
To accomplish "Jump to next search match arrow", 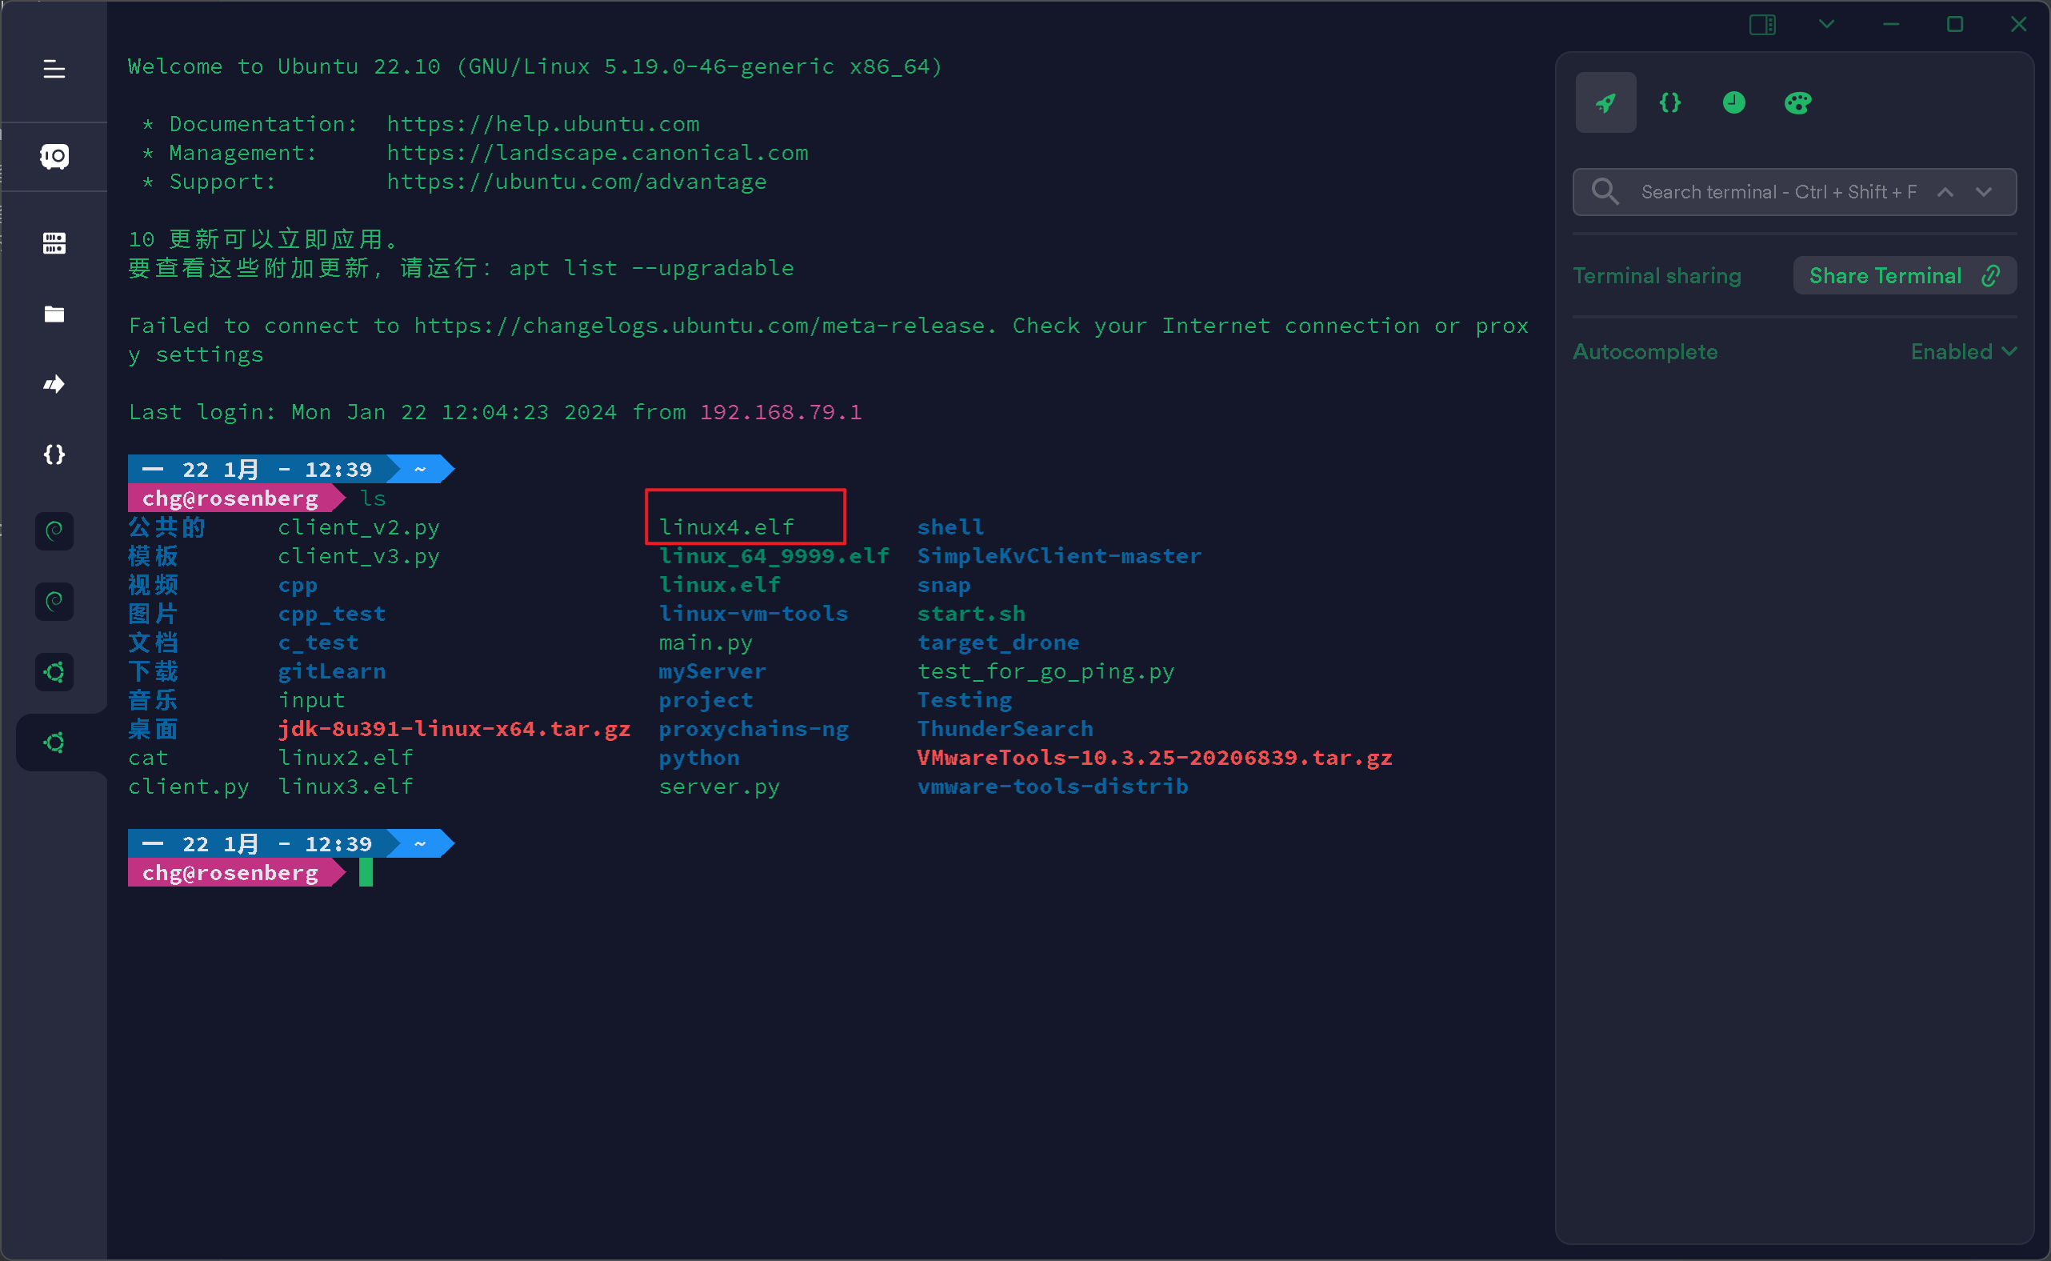I will point(1984,192).
